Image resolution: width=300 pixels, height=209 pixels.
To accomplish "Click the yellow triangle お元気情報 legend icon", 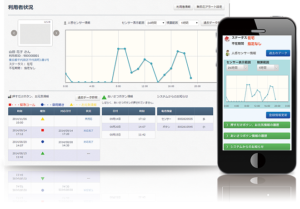I will pyautogui.click(x=71, y=104).
